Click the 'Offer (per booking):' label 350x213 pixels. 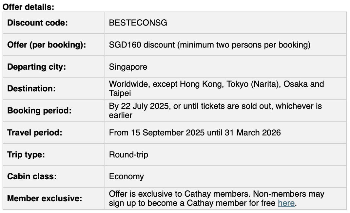[x=47, y=45]
